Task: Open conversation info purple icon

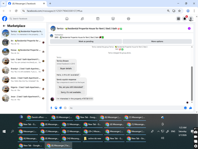Action: point(189,29)
